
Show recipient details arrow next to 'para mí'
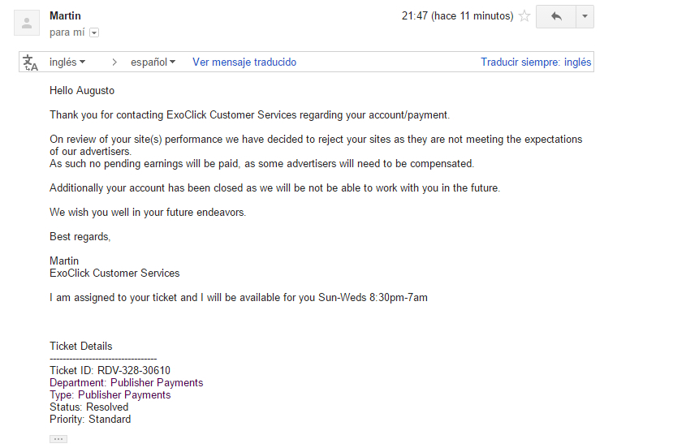tap(94, 32)
